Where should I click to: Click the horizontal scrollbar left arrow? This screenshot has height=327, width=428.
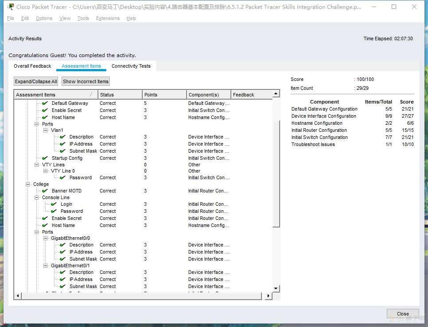coord(18,296)
